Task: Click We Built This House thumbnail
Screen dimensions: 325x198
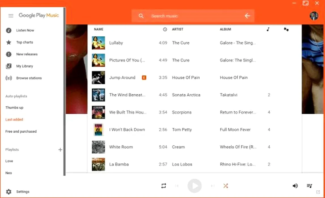Action: pyautogui.click(x=98, y=112)
